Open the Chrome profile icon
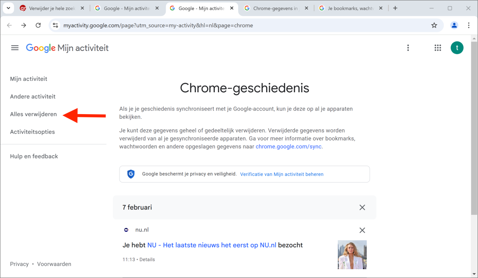This screenshot has height=278, width=478. 454,25
